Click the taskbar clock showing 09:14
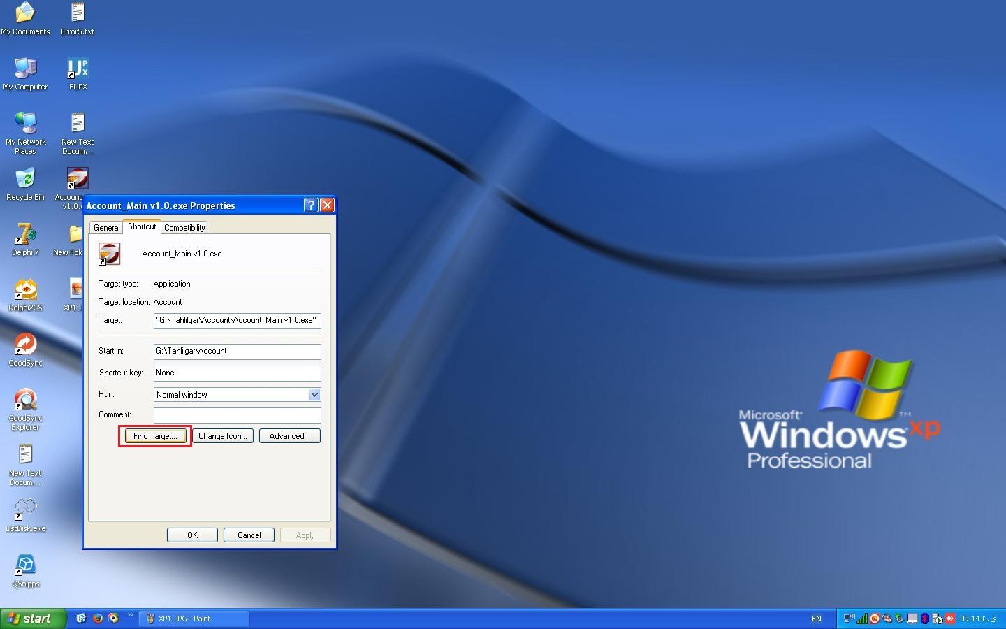 [978, 619]
